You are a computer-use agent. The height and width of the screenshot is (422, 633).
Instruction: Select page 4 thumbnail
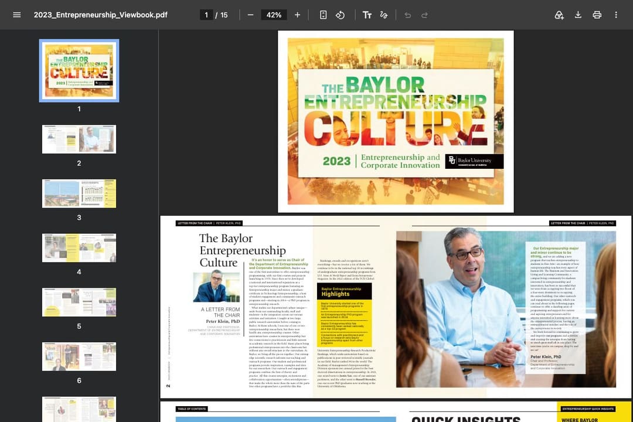coord(79,247)
